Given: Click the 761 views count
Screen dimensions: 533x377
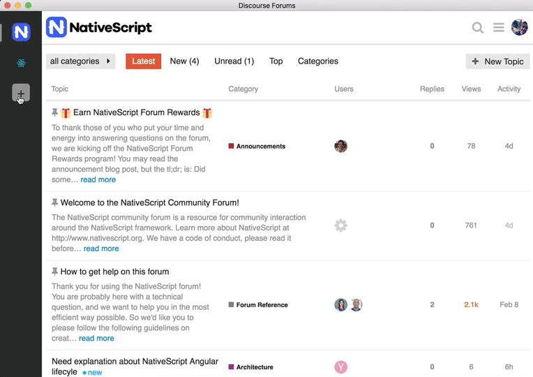Looking at the screenshot, I should click(471, 226).
